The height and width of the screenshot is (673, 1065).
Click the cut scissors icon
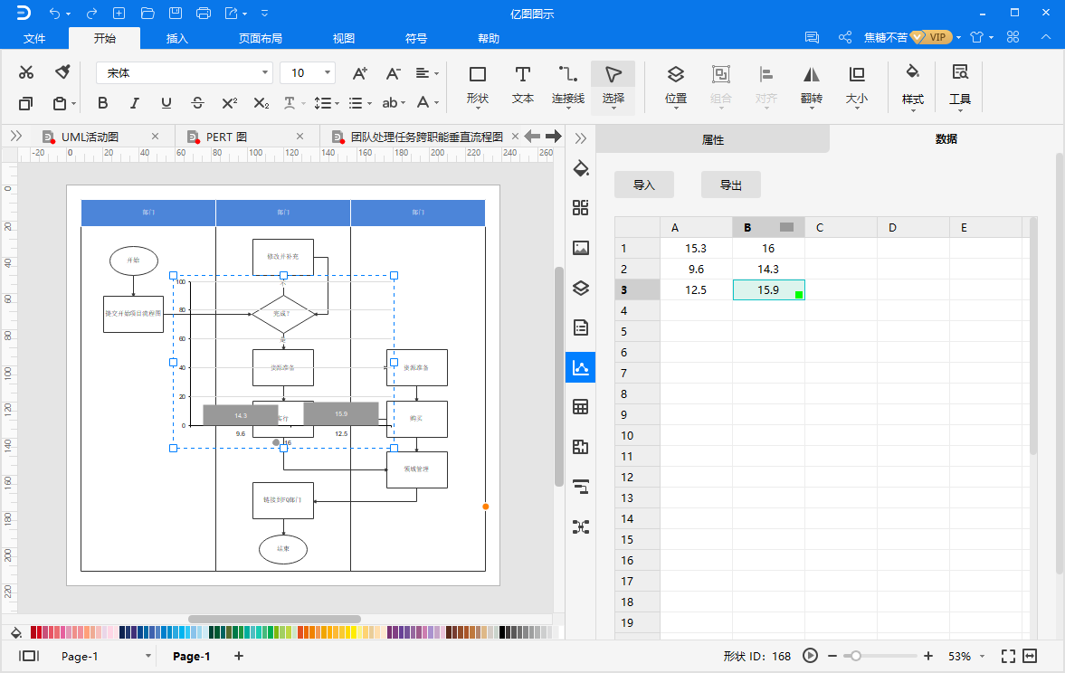26,73
